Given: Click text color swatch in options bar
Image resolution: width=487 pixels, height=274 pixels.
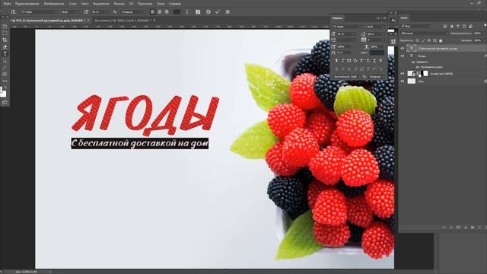Looking at the screenshot, I should coord(177,12).
